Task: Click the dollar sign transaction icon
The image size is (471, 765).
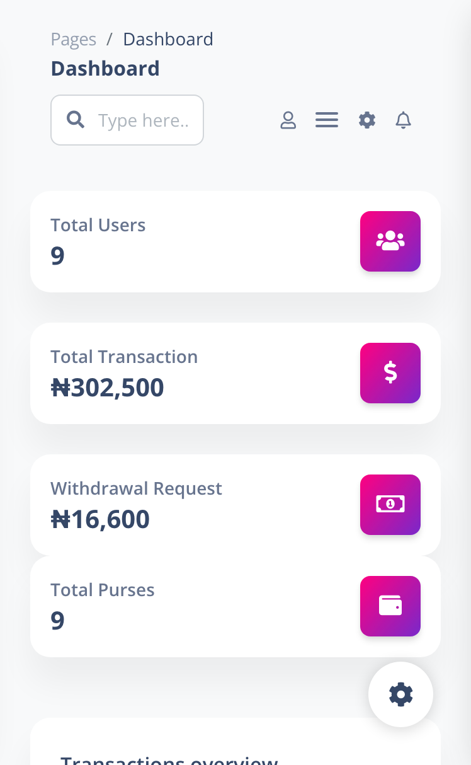Action: [390, 373]
